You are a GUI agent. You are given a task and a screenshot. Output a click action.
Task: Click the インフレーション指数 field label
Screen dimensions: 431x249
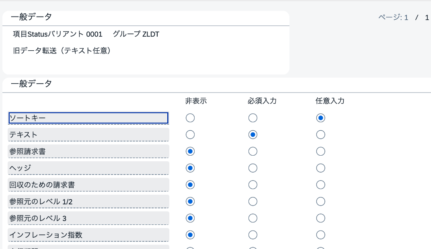click(88, 235)
